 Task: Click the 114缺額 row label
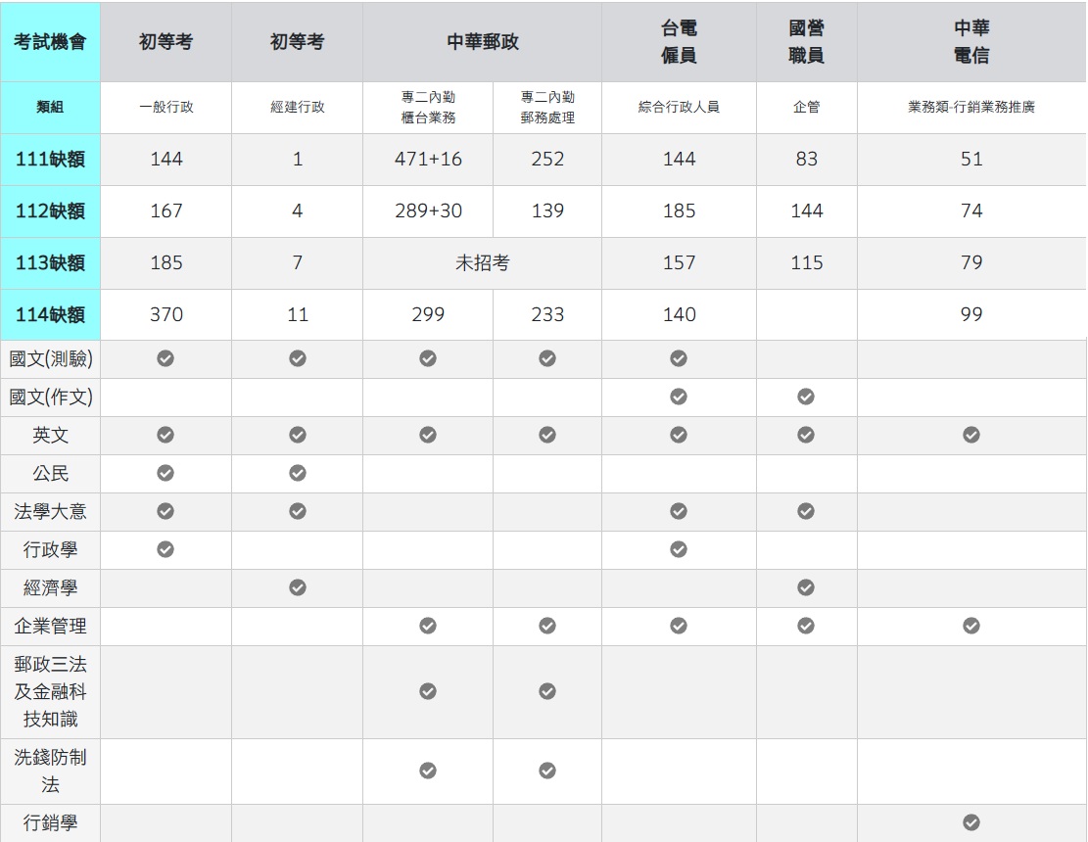[x=50, y=314]
